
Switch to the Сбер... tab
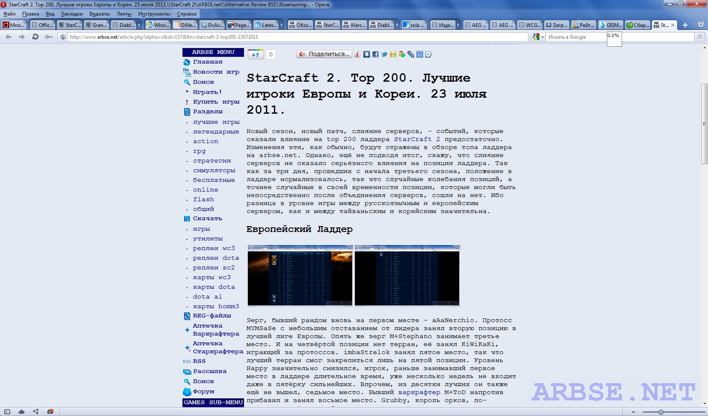638,25
